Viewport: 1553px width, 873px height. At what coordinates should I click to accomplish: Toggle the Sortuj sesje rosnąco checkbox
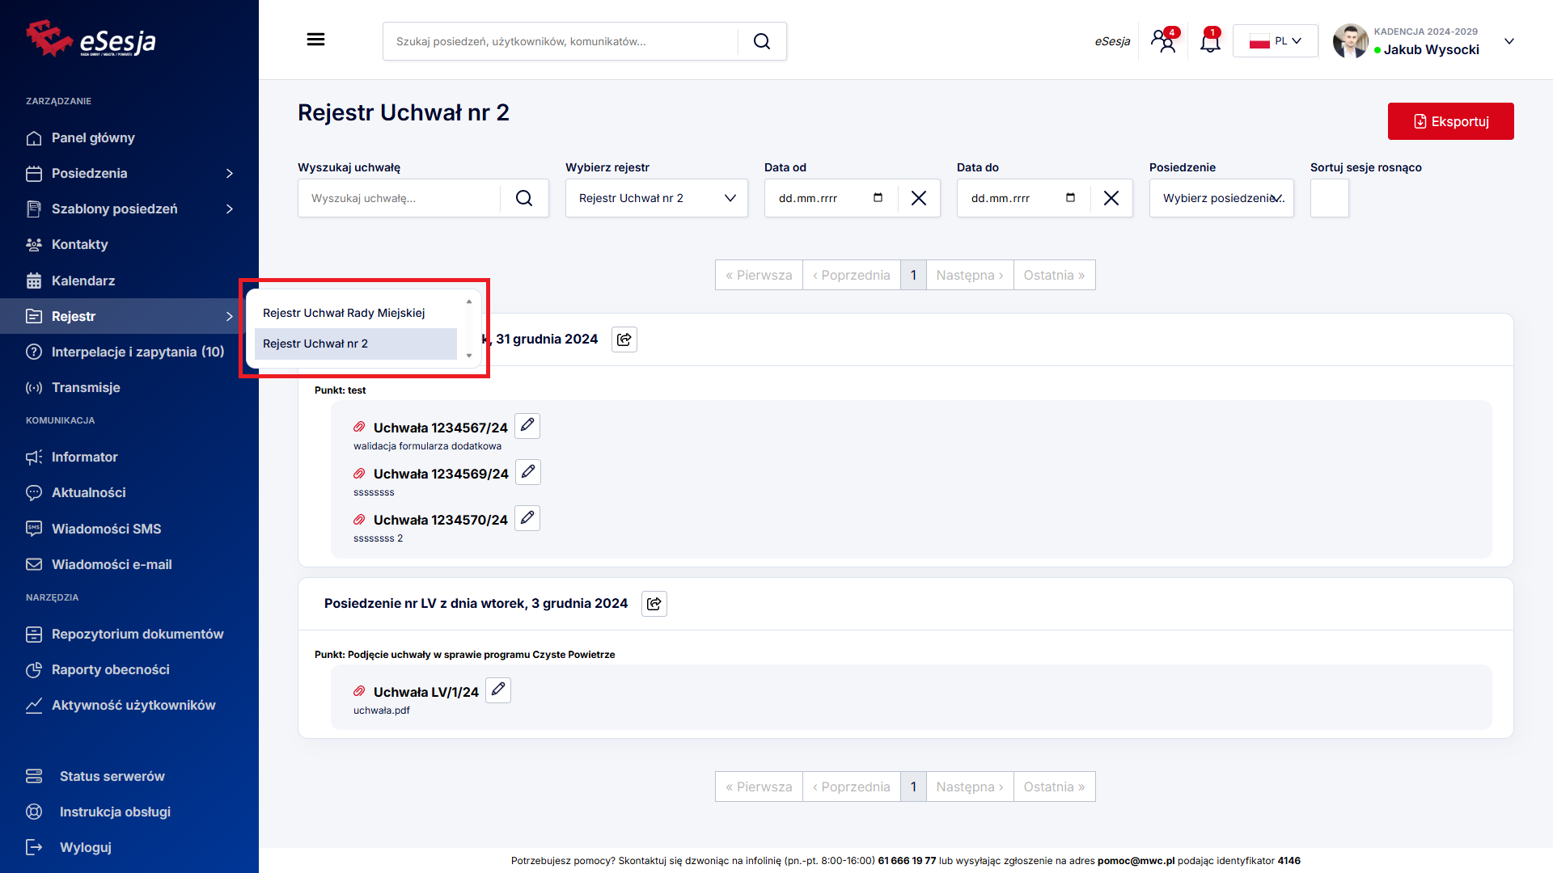[1329, 198]
